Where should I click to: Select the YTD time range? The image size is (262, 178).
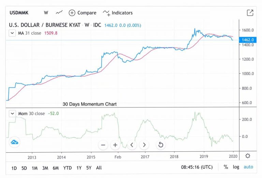[x=68, y=168]
